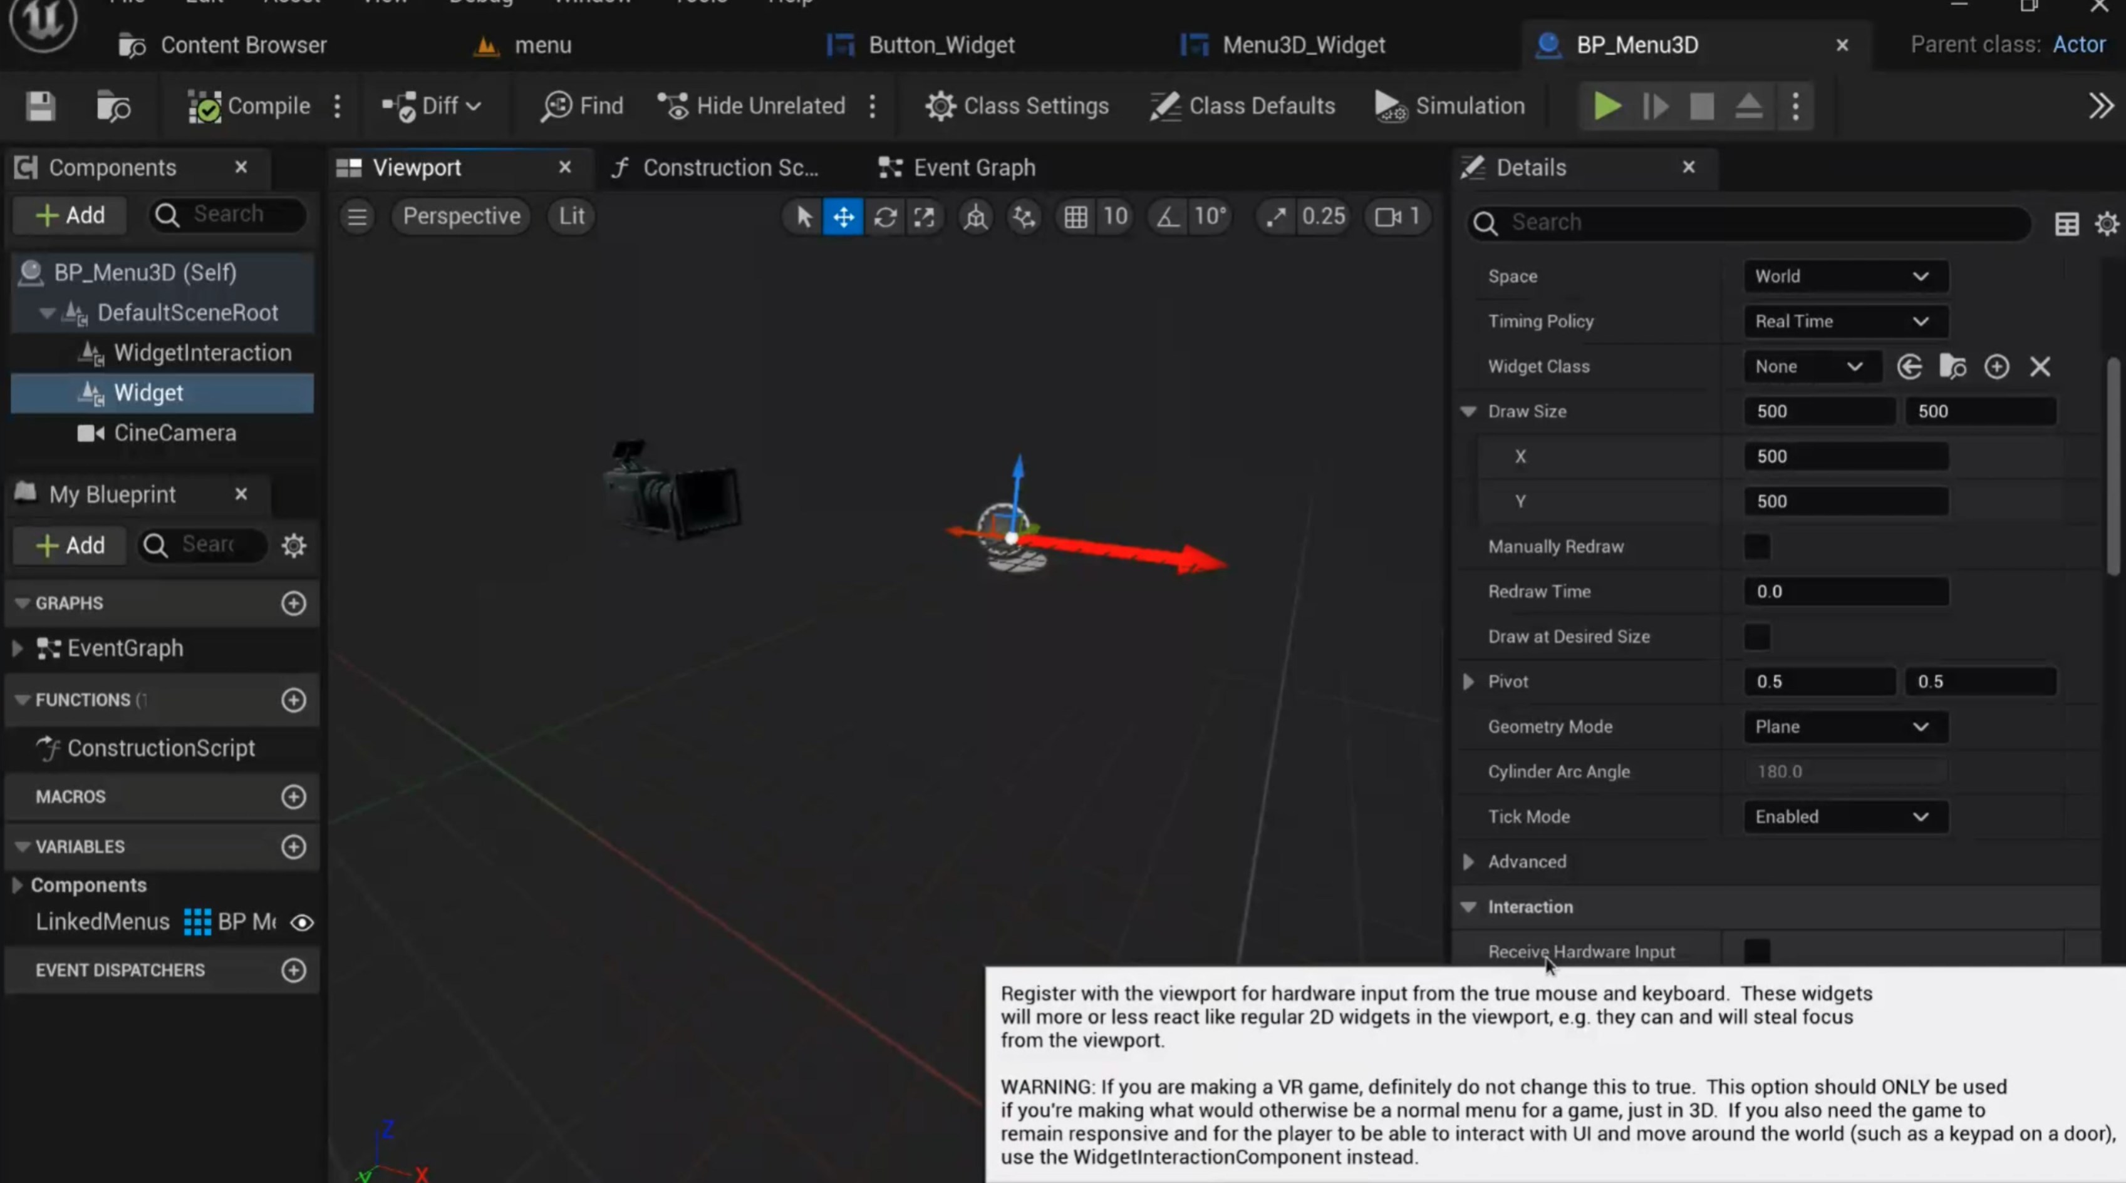Enable Manually Redraw checkbox

point(1756,546)
